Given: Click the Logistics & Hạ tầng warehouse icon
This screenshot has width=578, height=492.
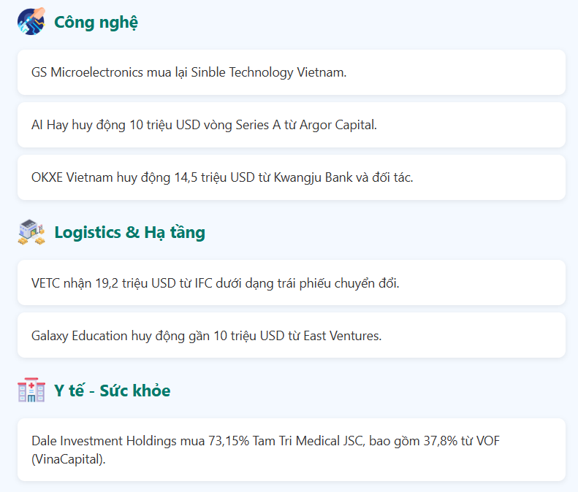Looking at the screenshot, I should pyautogui.click(x=31, y=232).
